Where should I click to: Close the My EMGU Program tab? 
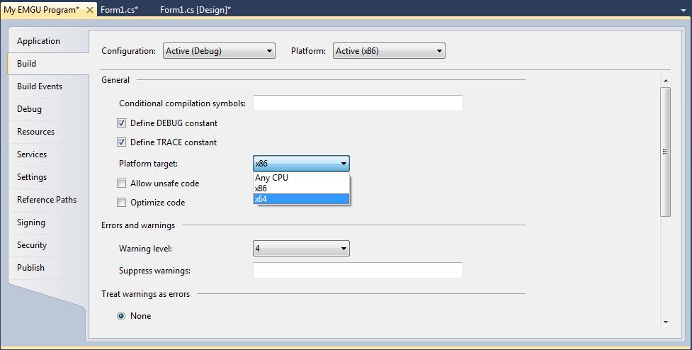click(89, 10)
